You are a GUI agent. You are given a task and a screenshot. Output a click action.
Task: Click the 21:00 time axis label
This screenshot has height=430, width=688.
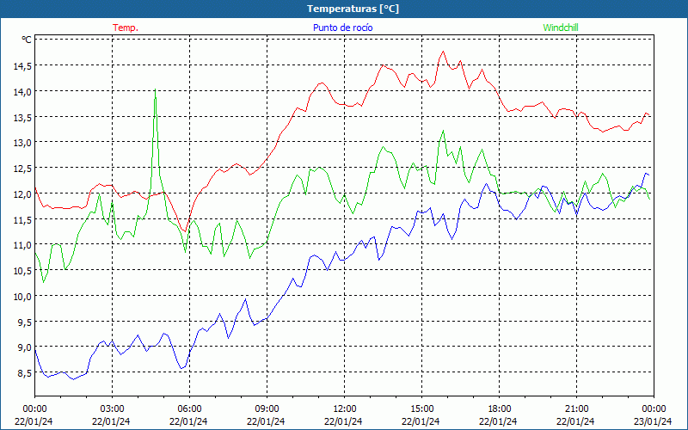point(576,409)
